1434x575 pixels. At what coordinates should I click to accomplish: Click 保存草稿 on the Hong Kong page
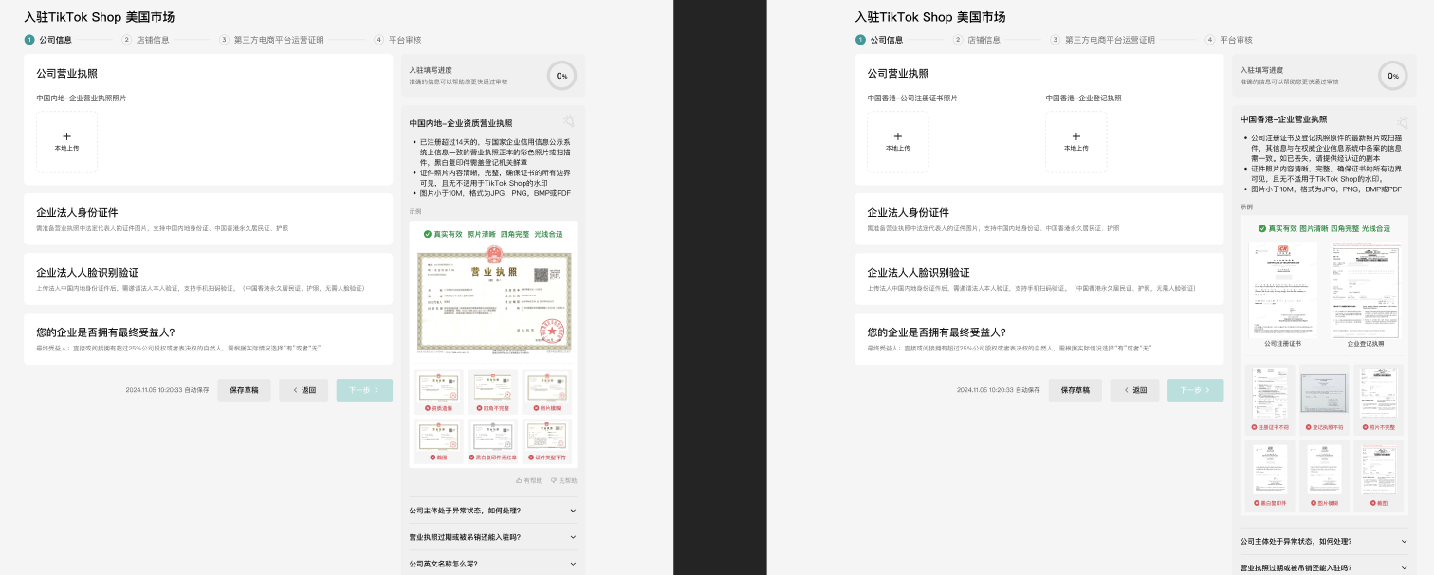[1075, 390]
